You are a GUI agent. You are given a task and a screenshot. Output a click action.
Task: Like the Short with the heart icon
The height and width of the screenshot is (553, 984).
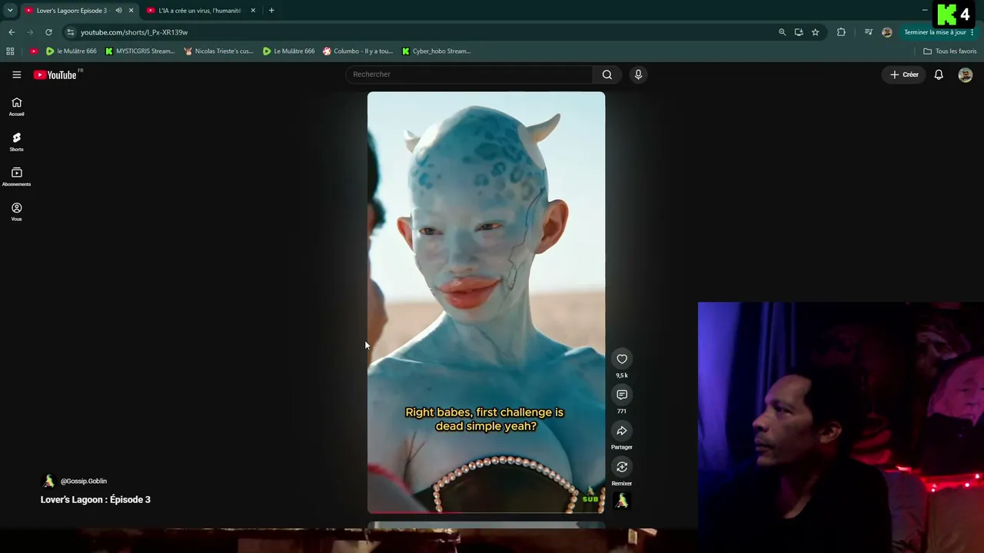622,359
